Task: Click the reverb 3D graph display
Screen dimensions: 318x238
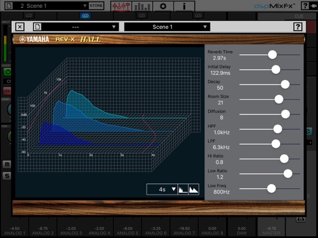Action: coord(110,122)
